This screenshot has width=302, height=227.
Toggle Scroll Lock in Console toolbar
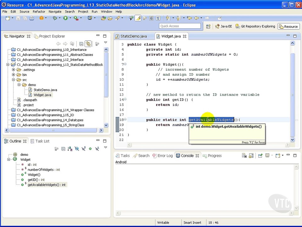pyautogui.click(x=251, y=155)
